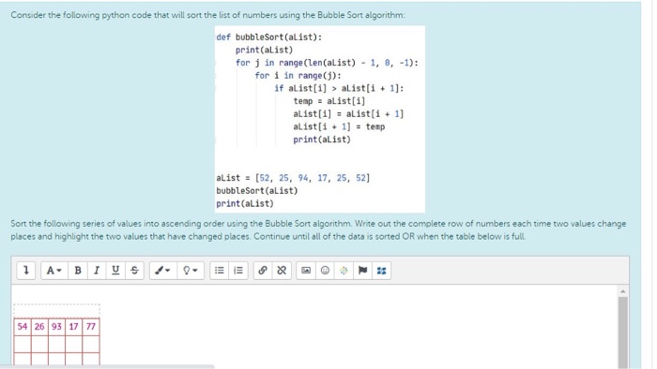This screenshot has width=657, height=369.
Task: Open the emoji smiley picker
Action: tap(325, 271)
